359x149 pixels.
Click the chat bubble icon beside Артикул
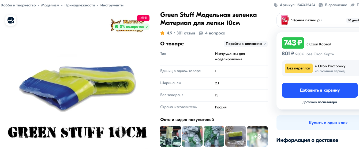(x=276, y=5)
